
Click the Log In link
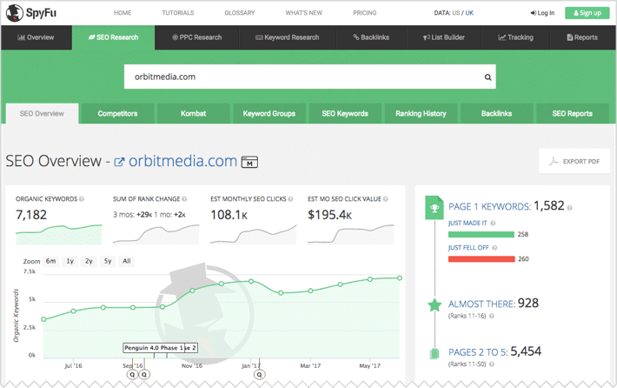point(542,13)
